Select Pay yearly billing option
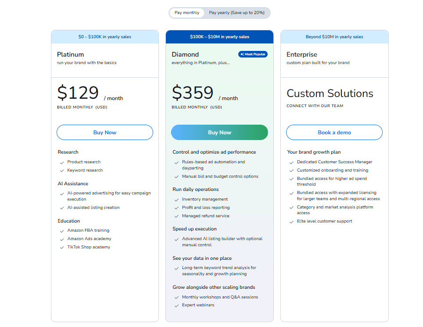The height and width of the screenshot is (327, 423). (x=237, y=13)
